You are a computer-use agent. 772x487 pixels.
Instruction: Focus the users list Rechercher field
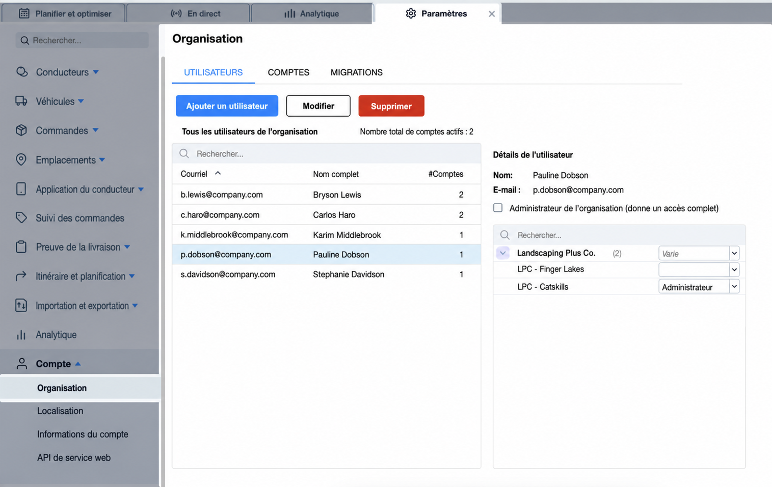point(327,154)
